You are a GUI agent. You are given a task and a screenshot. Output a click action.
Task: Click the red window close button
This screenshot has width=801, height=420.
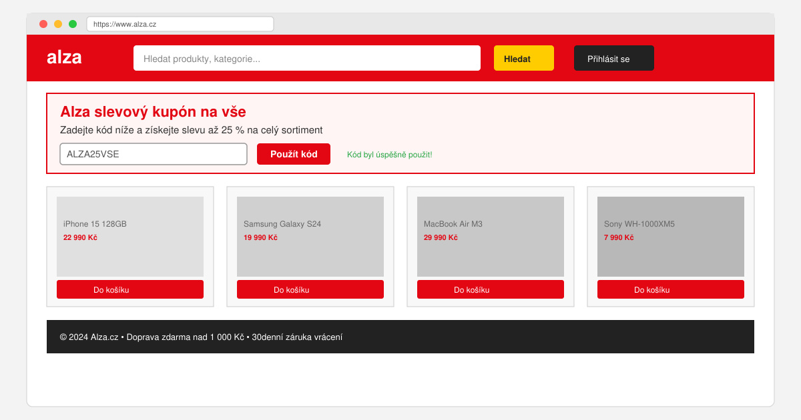(x=43, y=24)
